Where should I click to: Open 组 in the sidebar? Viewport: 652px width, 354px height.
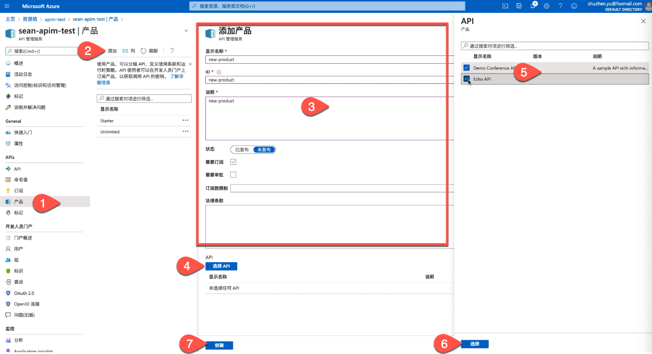click(16, 260)
